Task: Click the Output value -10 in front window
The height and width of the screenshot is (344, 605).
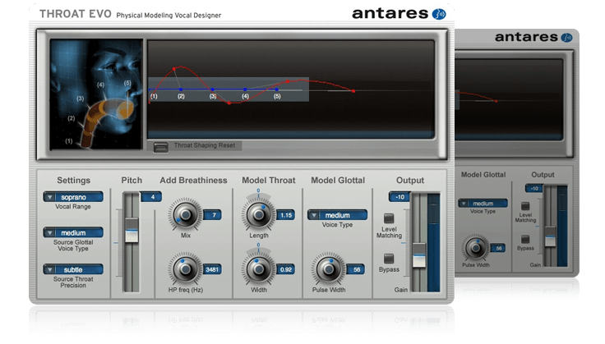Action: (x=399, y=197)
